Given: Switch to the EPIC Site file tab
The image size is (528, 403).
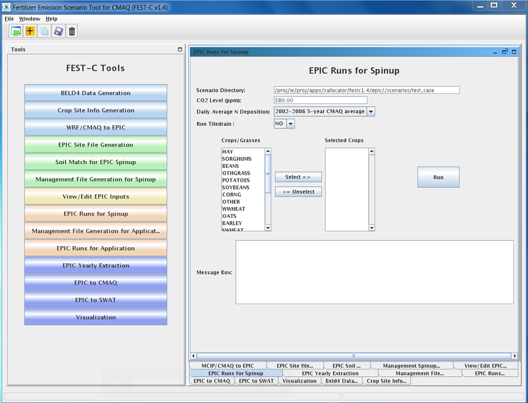Looking at the screenshot, I should [x=295, y=365].
